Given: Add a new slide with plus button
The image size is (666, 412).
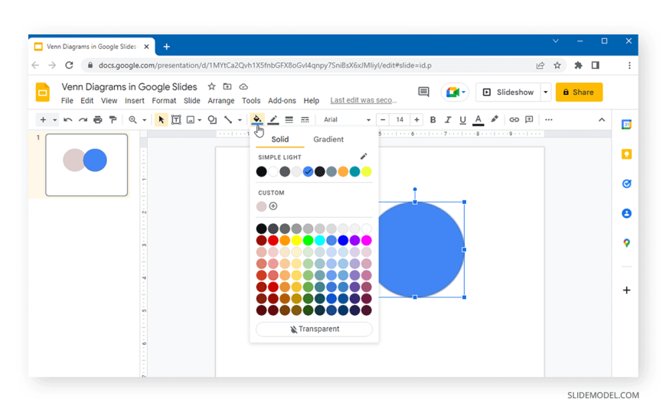Looking at the screenshot, I should coord(43,120).
